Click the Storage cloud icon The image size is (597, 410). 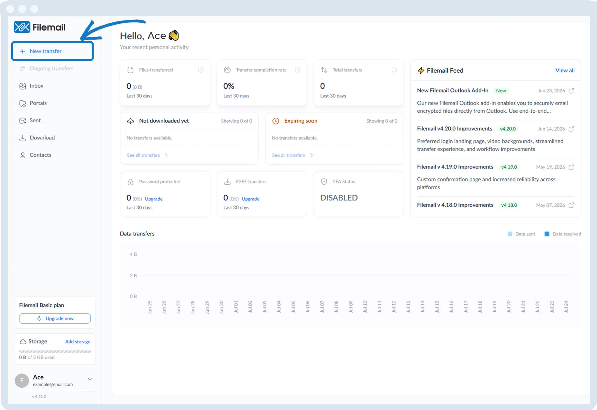[23, 342]
